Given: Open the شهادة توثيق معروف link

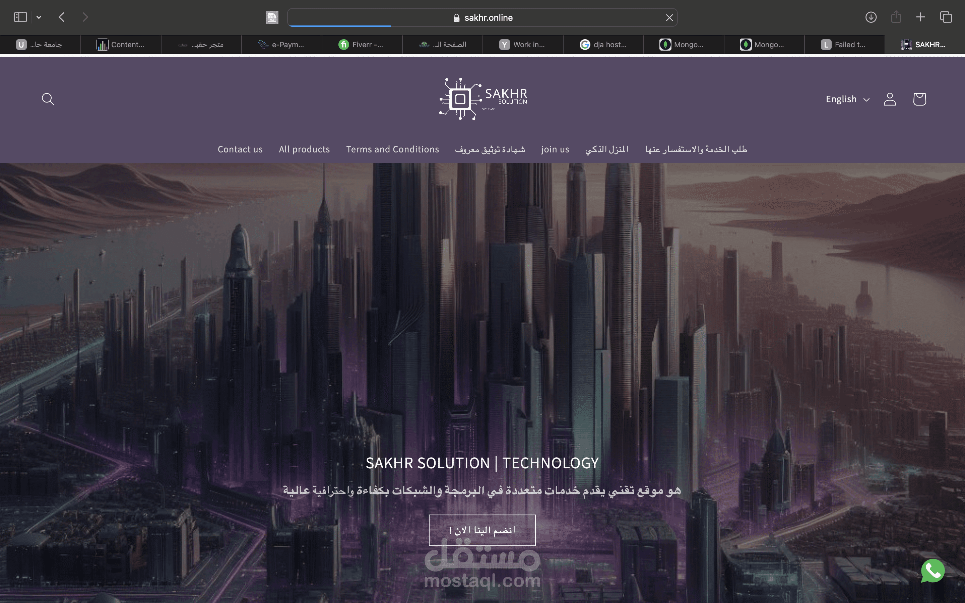Looking at the screenshot, I should (490, 149).
